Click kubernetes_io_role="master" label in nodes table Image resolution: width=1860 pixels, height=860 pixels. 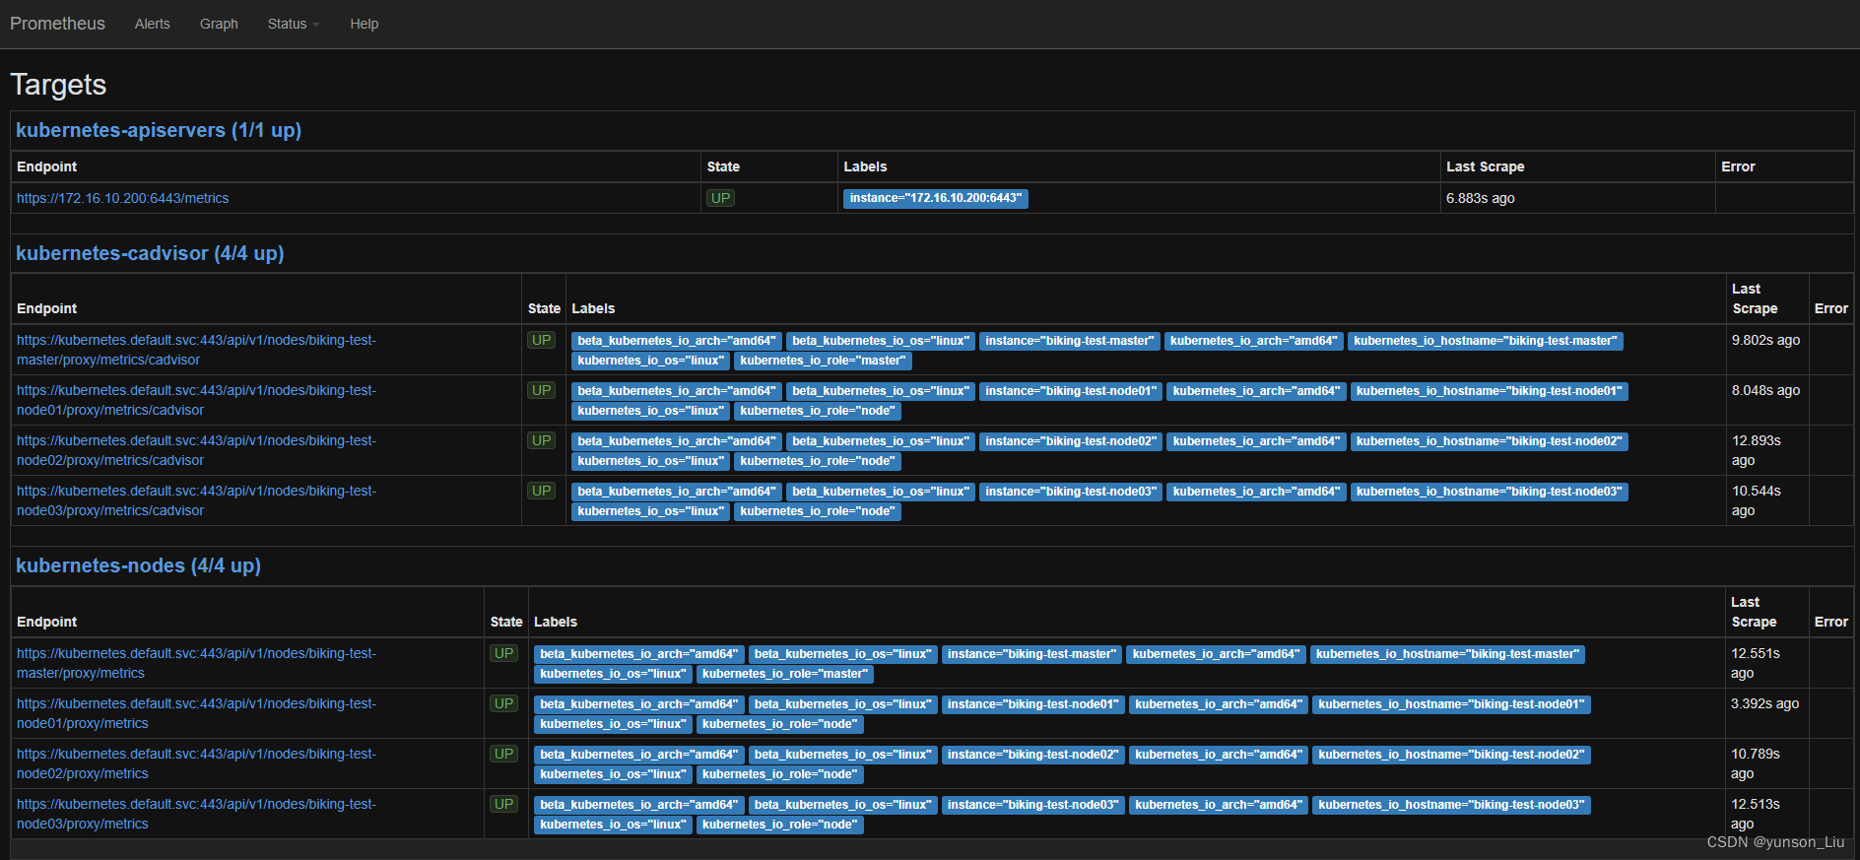[785, 674]
